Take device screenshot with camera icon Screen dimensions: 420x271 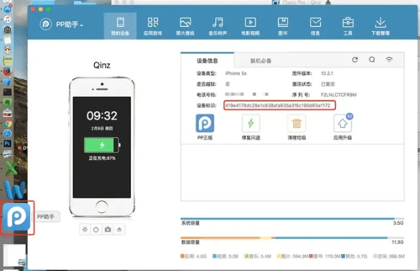point(108,230)
